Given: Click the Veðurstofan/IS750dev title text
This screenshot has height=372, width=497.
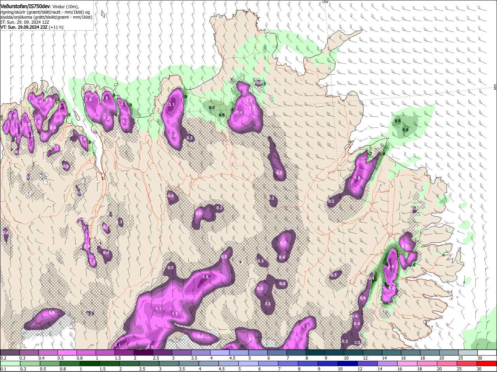Looking at the screenshot, I should pyautogui.click(x=25, y=7).
